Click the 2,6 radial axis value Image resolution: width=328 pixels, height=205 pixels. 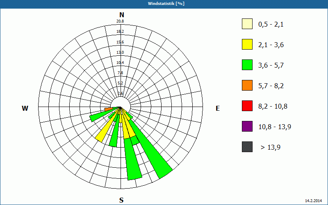(121, 93)
